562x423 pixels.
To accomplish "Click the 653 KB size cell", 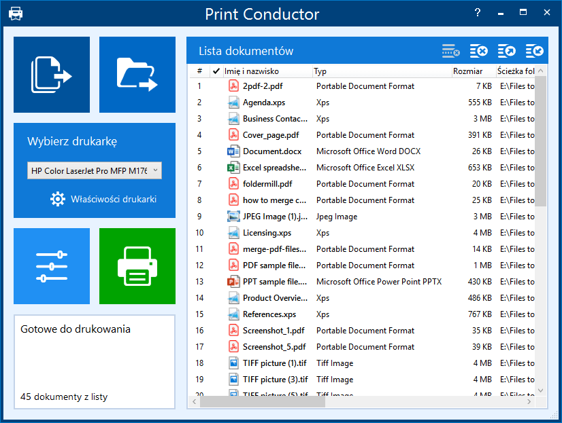I will 480,167.
